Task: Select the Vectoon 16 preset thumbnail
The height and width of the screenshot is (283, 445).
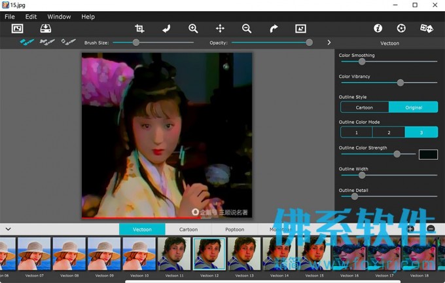Action: pyautogui.click(x=349, y=254)
